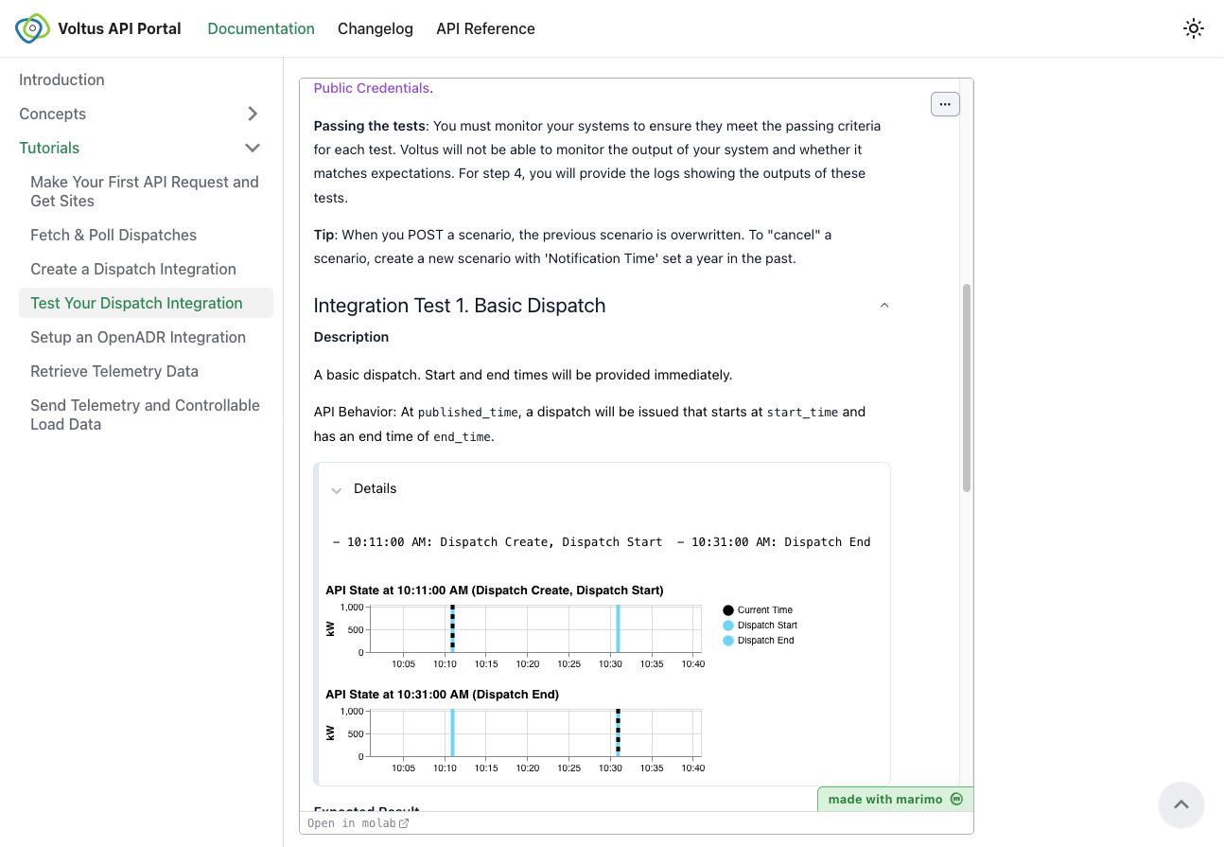Click the Open in molab link
The width and height of the screenshot is (1224, 847).
[358, 823]
